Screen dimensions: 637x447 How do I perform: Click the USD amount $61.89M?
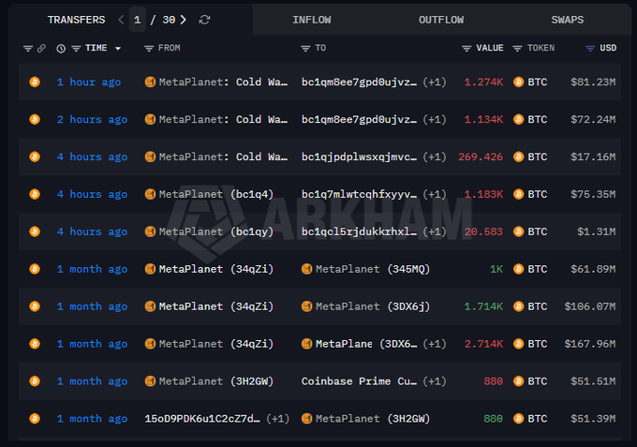593,269
